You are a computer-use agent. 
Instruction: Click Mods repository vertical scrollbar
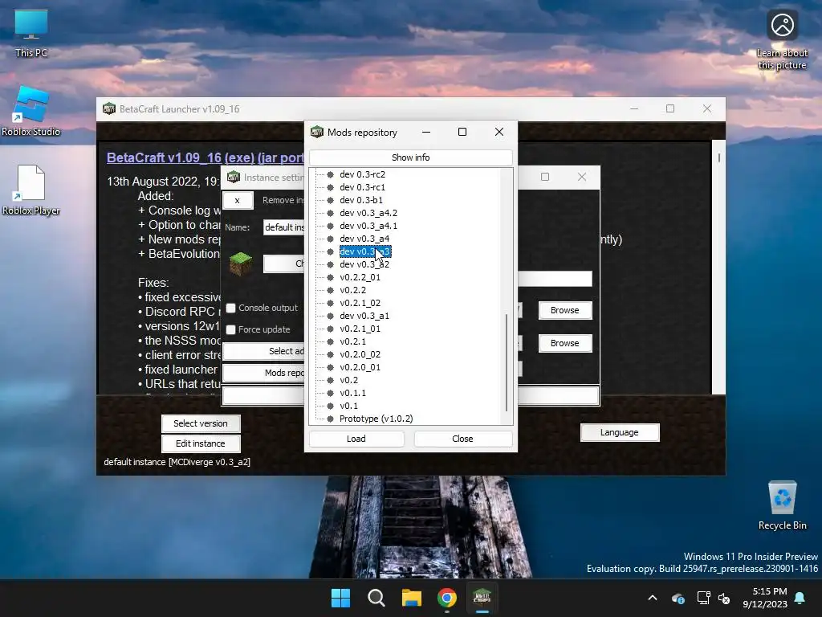pos(507,363)
